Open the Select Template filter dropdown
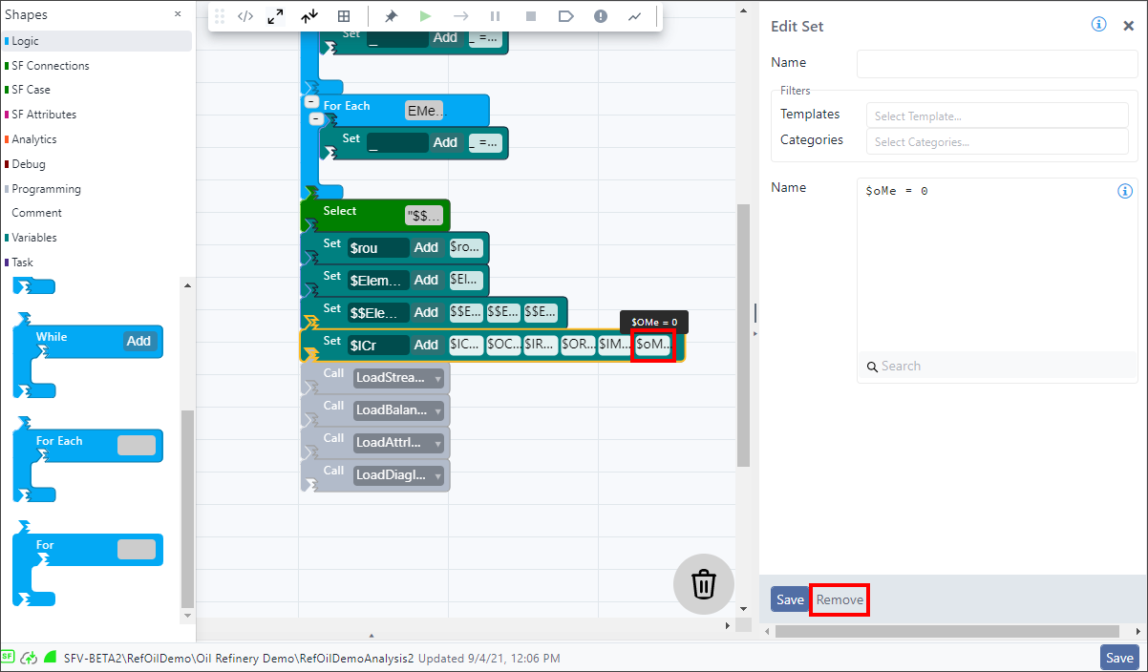1148x672 pixels. (996, 116)
